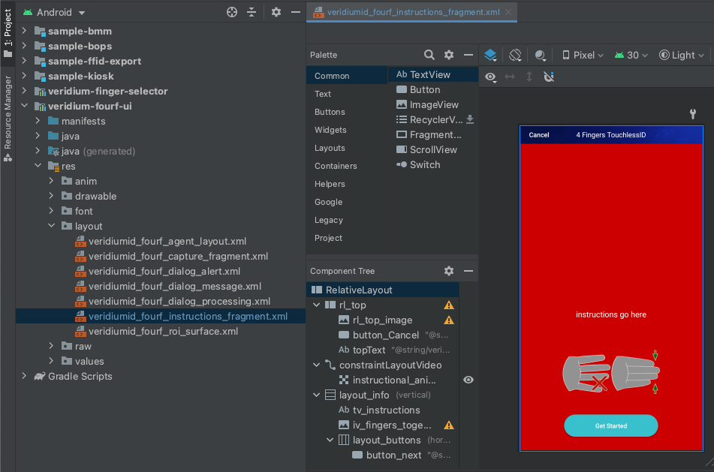
Task: Click Get Started button in preview
Action: (x=610, y=425)
